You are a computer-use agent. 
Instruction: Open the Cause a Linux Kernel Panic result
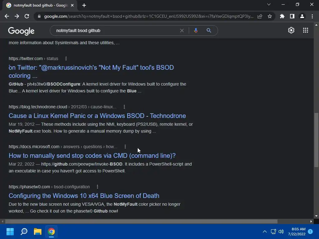[x=97, y=116]
